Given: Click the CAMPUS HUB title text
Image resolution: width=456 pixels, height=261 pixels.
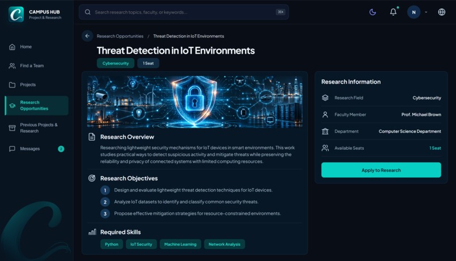Looking at the screenshot, I should pos(44,12).
